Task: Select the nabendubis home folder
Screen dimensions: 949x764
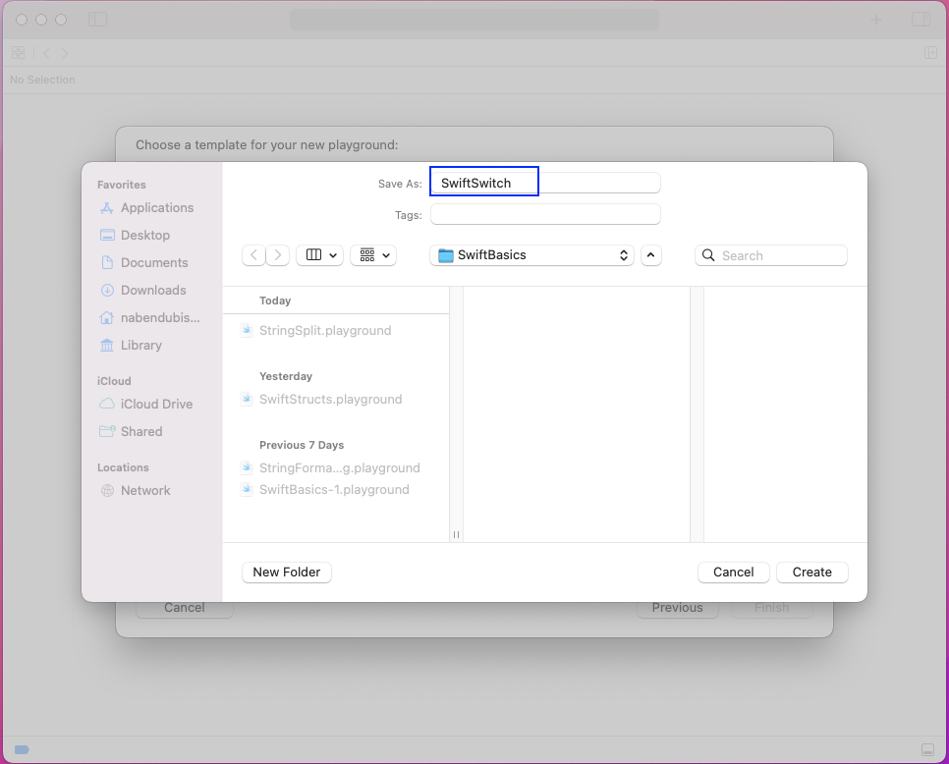Action: click(149, 317)
